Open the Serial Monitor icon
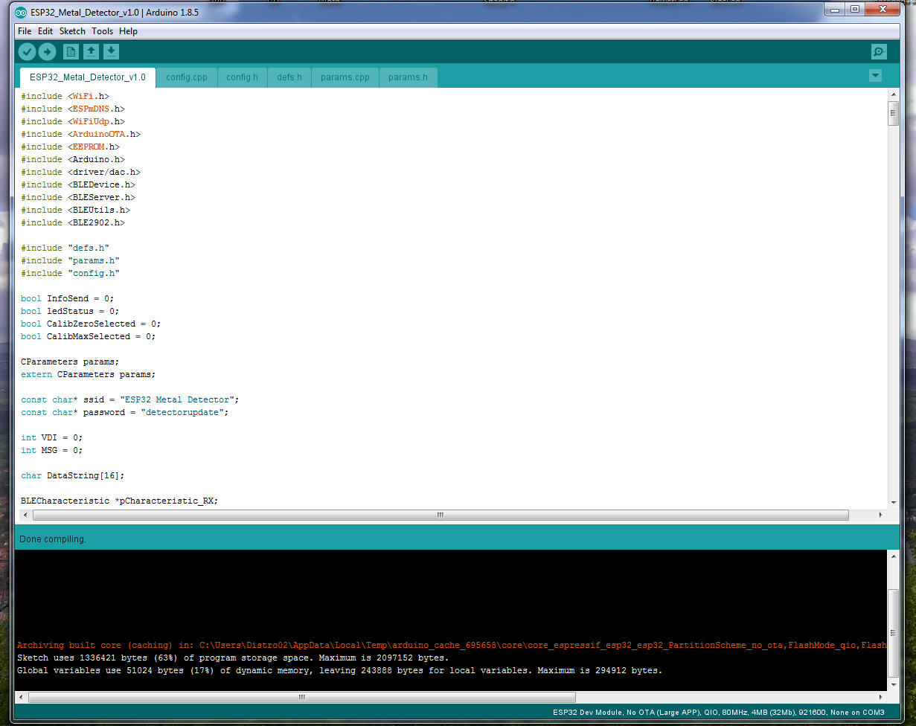The image size is (916, 726). click(879, 51)
